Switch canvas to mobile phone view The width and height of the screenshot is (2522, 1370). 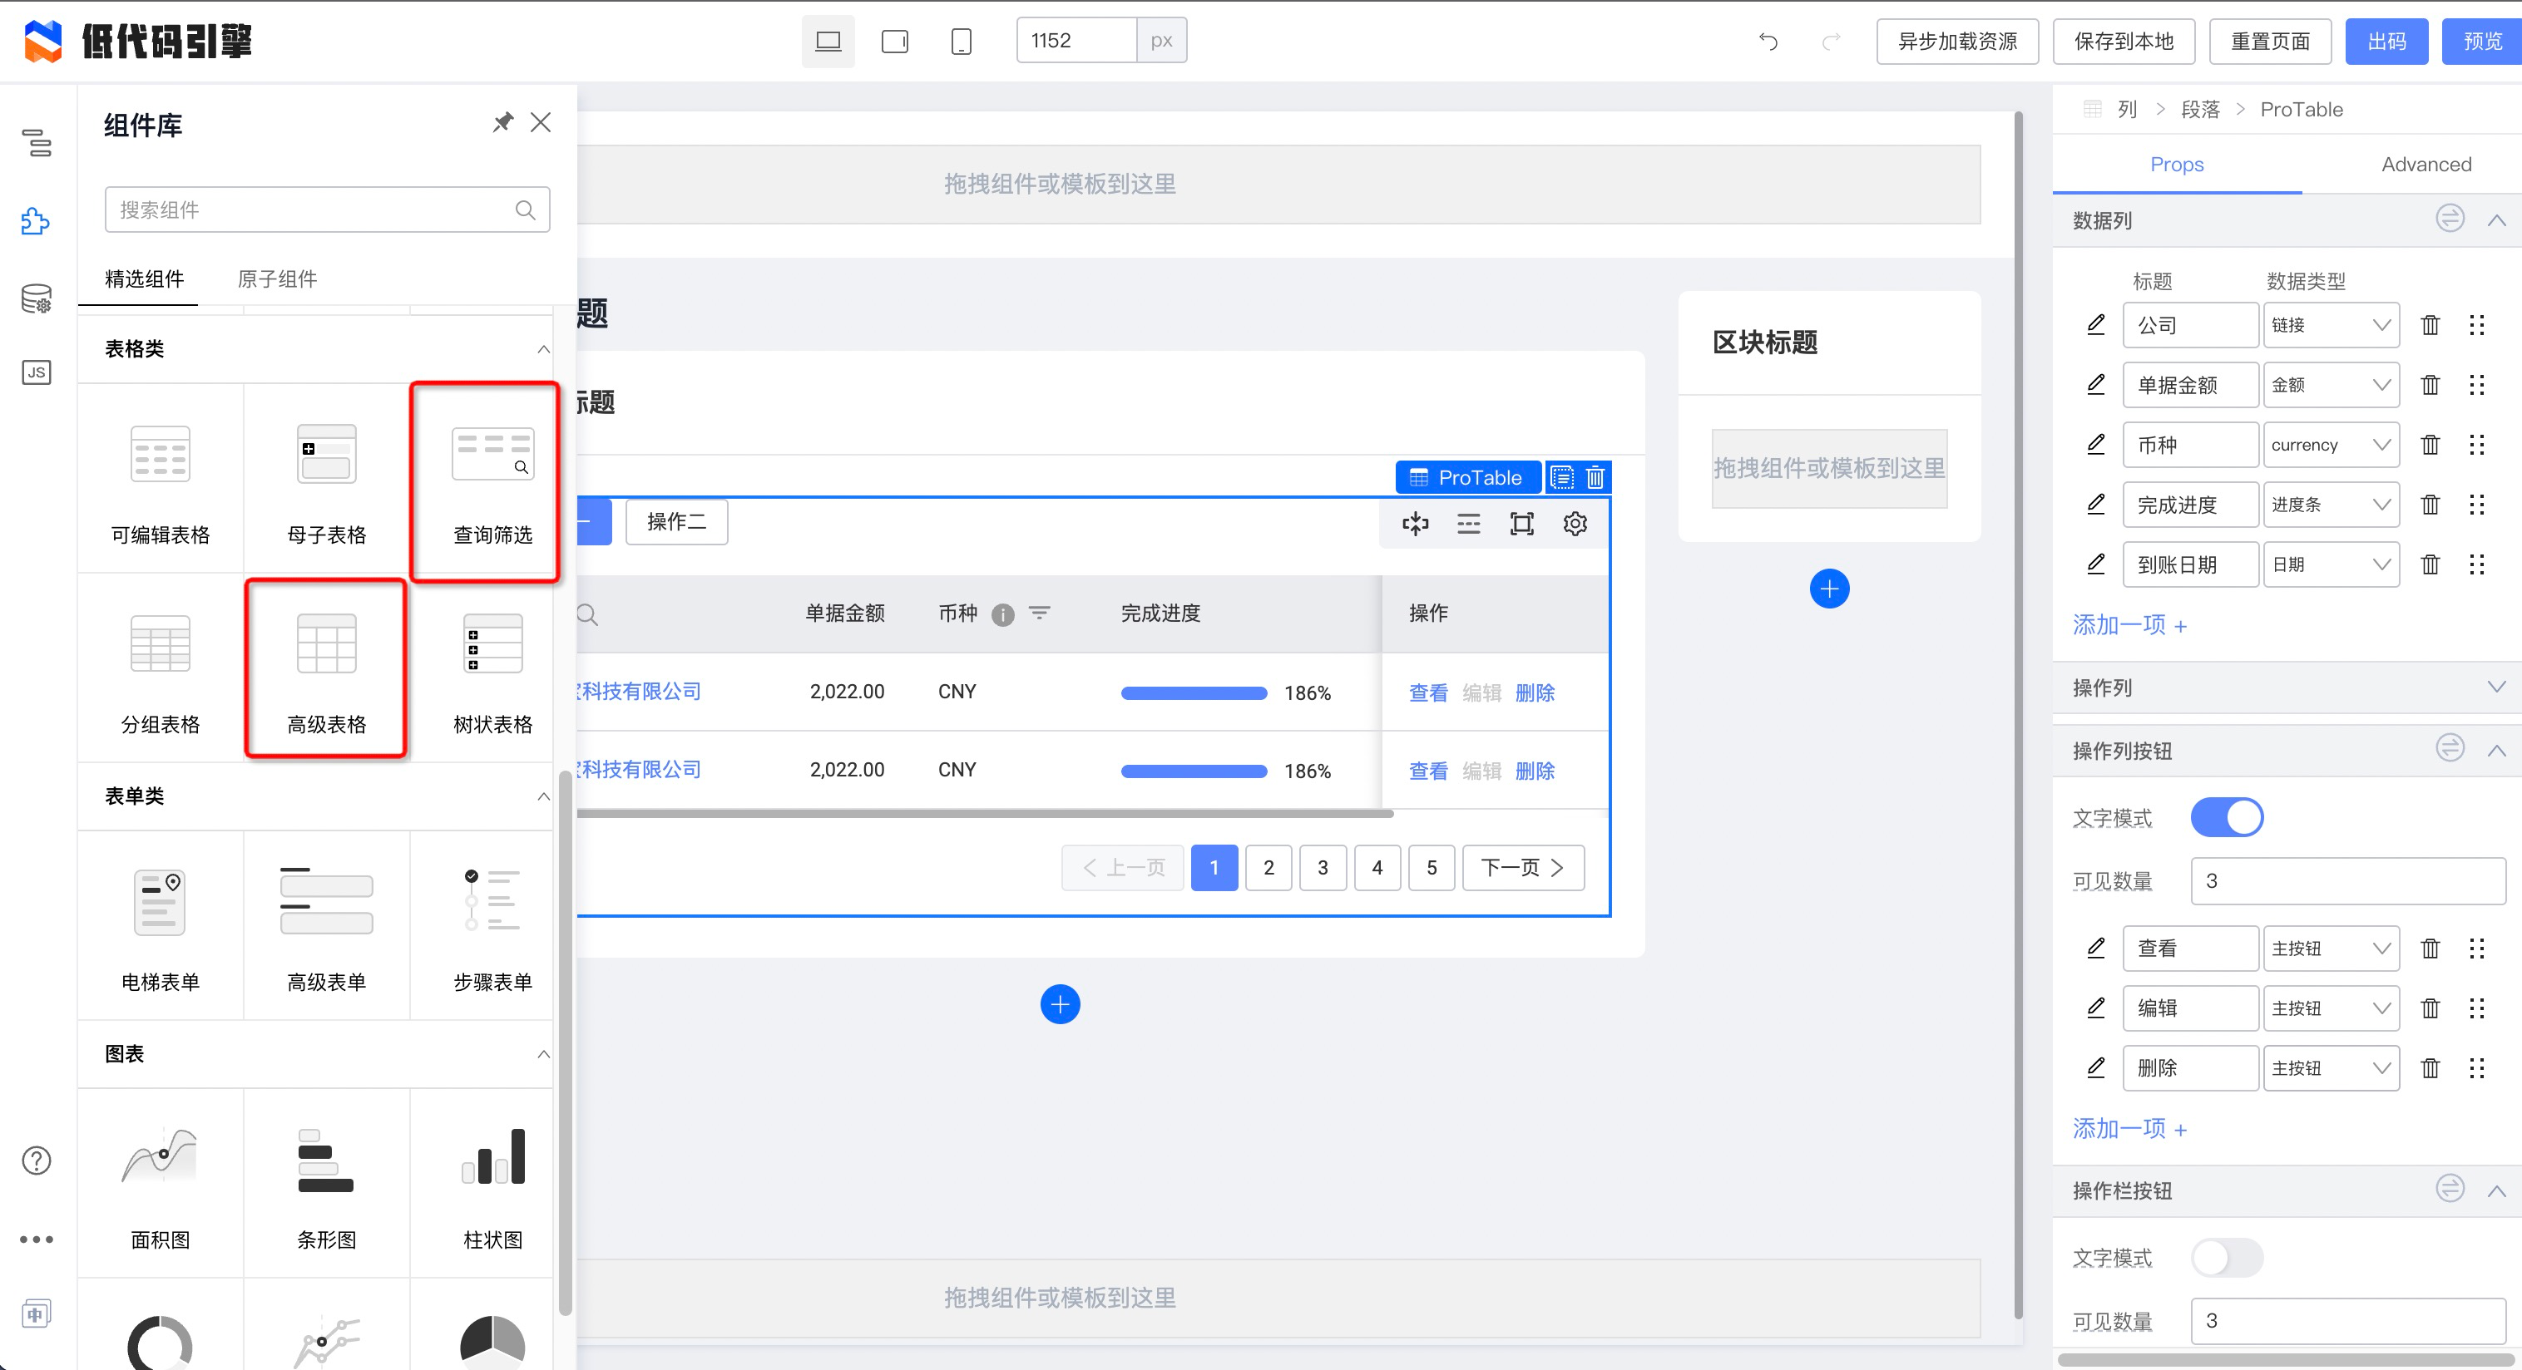[961, 41]
